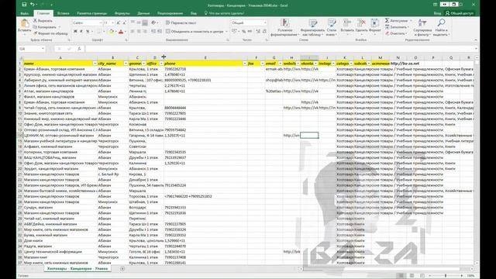Open filter dropdown for name column
The height and width of the screenshot is (279, 496).
tap(95, 64)
